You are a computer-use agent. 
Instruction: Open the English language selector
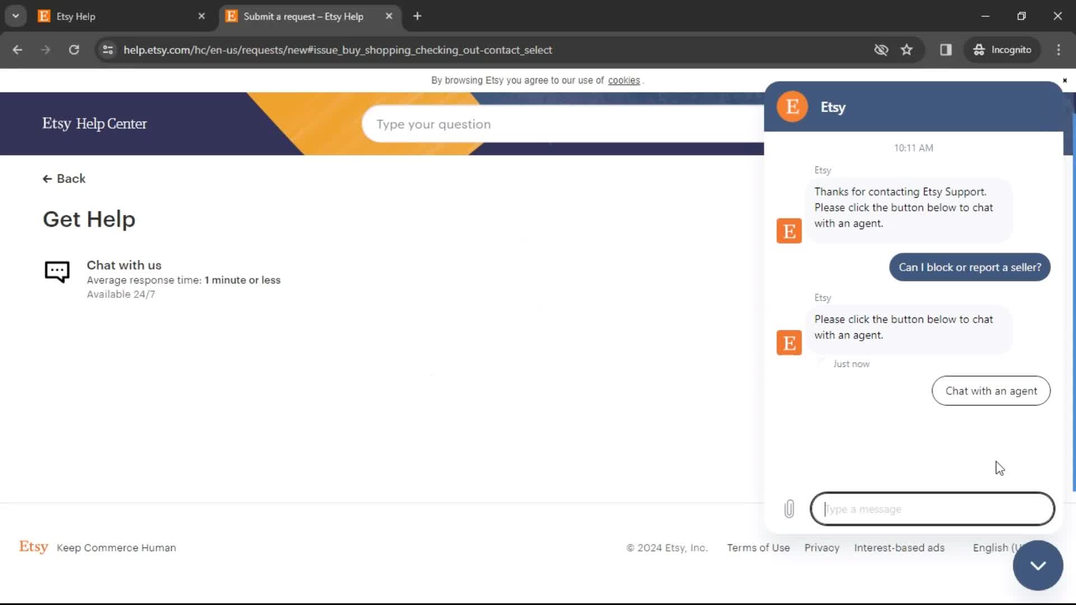[x=995, y=548]
